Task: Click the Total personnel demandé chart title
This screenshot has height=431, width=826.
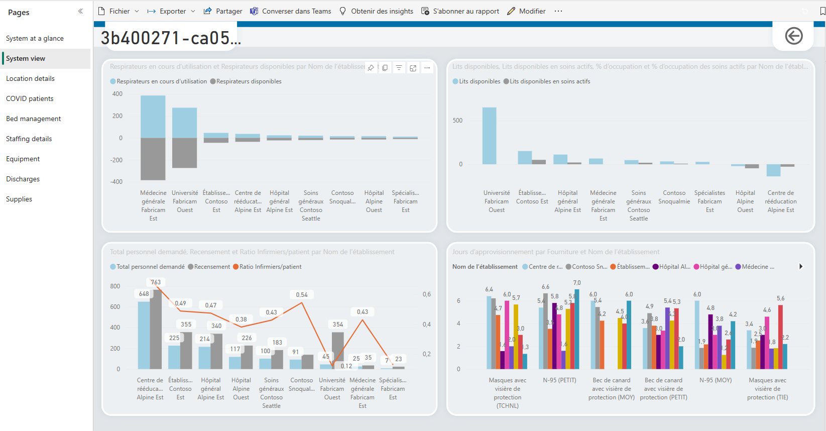Action: 252,252
